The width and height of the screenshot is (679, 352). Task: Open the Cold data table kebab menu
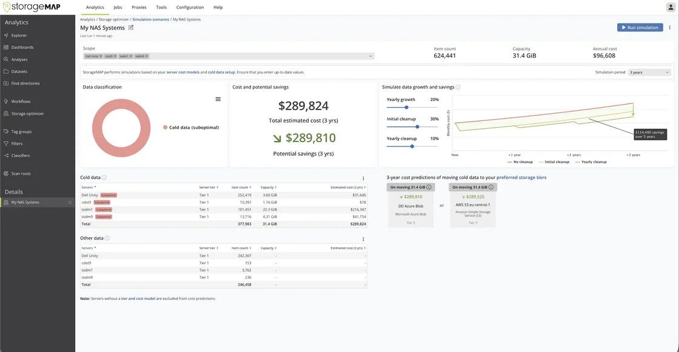tap(363, 178)
